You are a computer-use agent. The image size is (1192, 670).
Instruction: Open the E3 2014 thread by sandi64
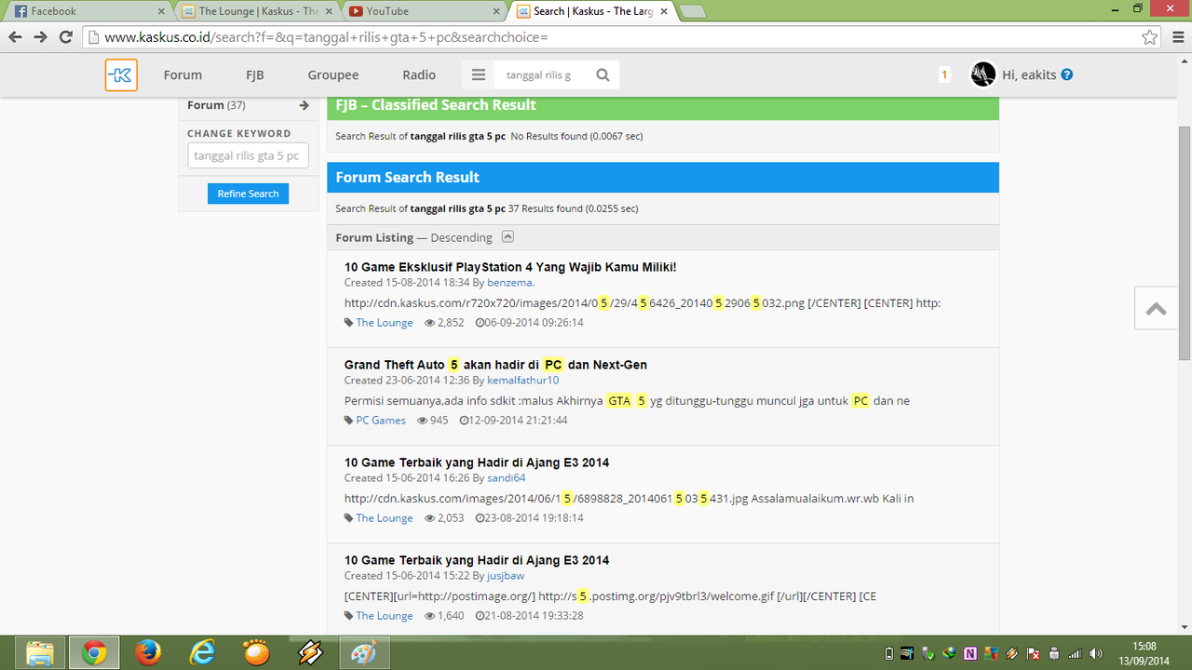coord(477,462)
